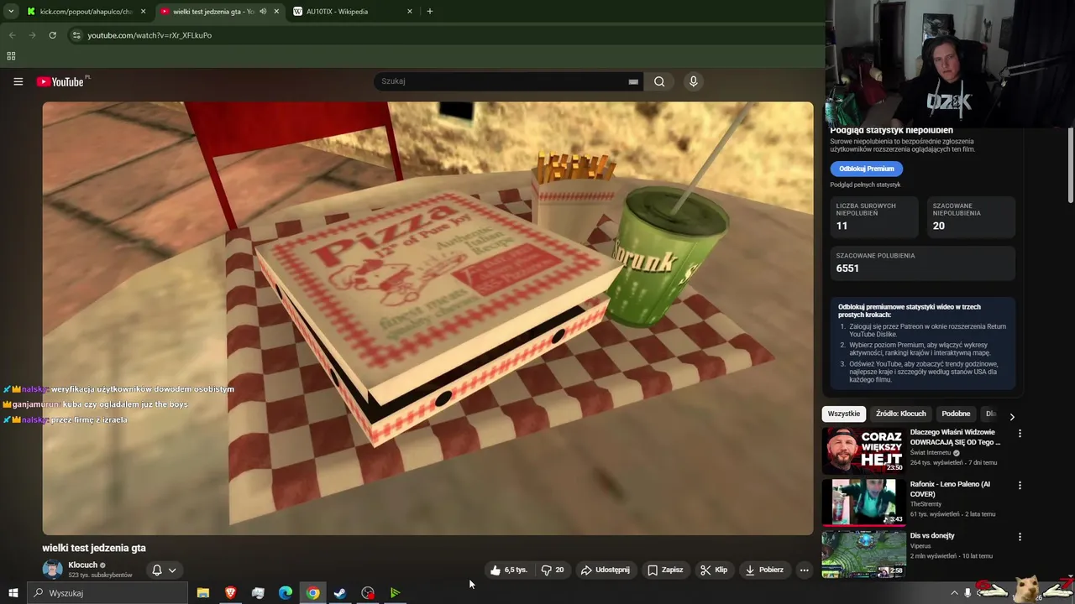Screen dimensions: 1075x604
Task: Open options for Dlaczego Właśnie Widzowie video
Action: (x=1020, y=434)
